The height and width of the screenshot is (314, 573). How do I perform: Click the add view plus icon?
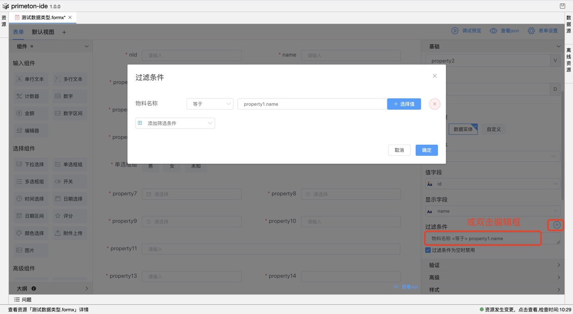coord(64,32)
